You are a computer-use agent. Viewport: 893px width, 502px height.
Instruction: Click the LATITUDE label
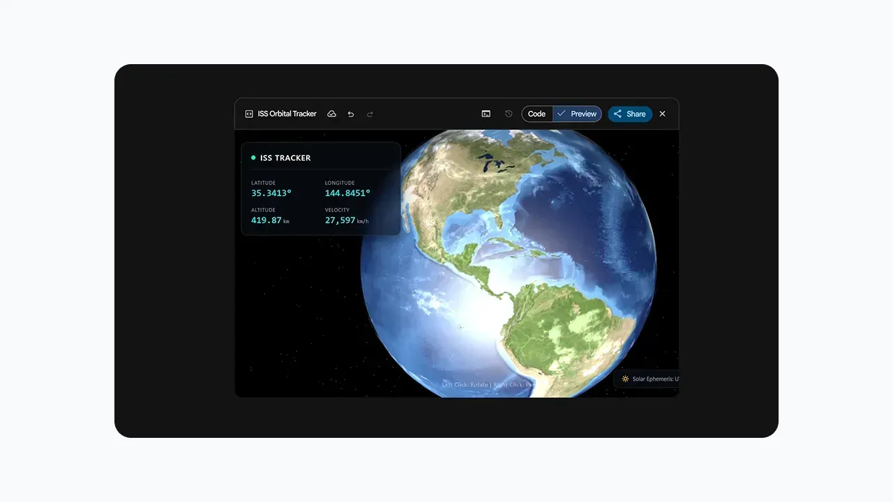click(263, 183)
